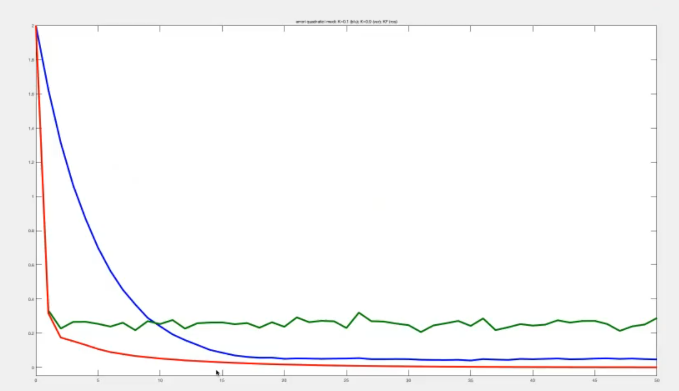
Task: Click the red curve's bend near x=2
Action: tap(61, 337)
